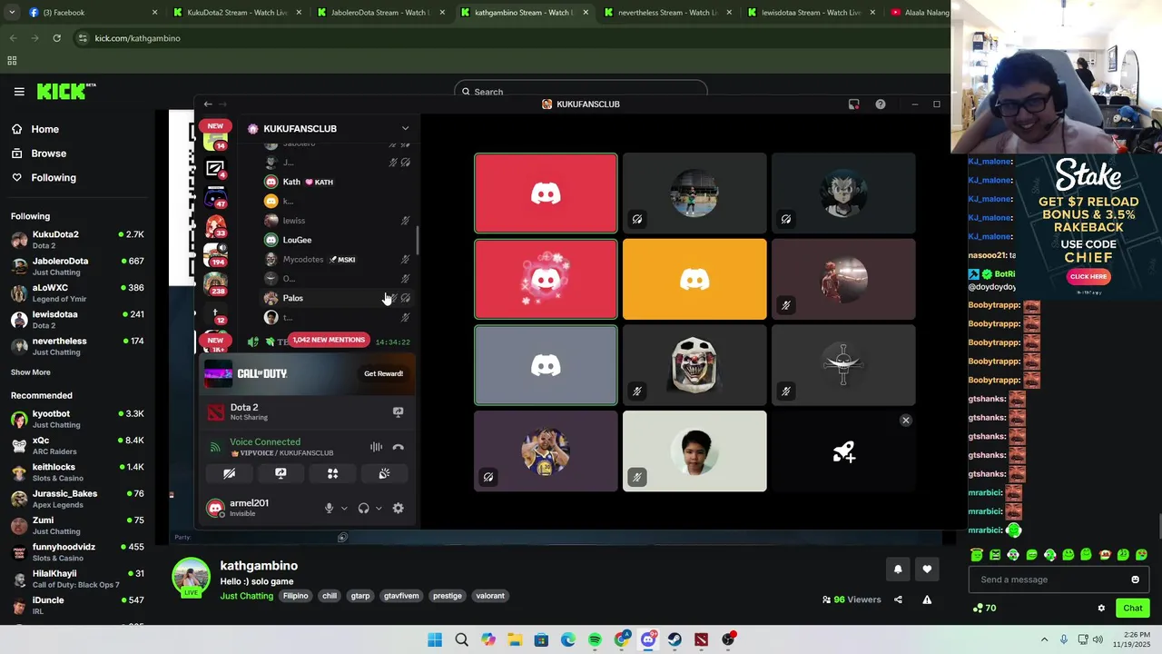Viewport: 1162px width, 654px height.
Task: Open server with 238 badge in Discord
Action: [216, 286]
